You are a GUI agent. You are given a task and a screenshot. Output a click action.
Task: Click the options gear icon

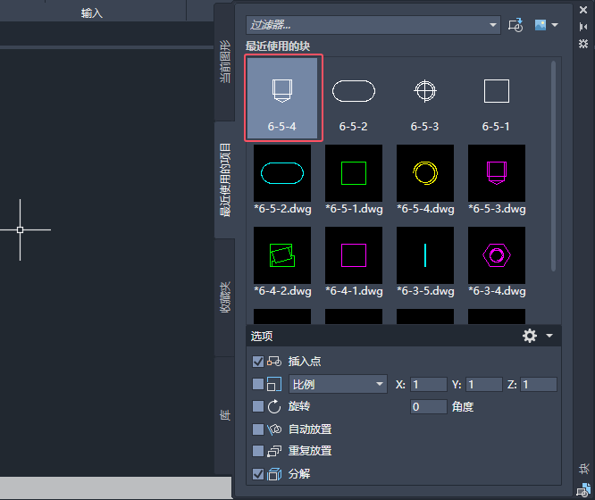tap(530, 336)
